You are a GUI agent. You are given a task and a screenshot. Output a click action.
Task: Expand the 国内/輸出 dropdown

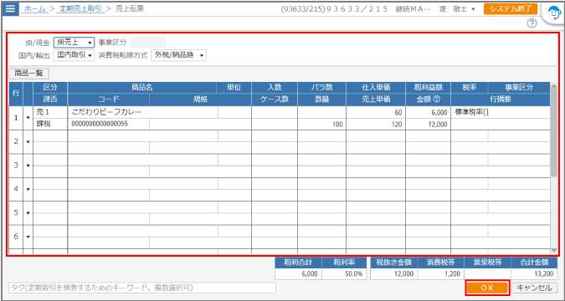74,55
